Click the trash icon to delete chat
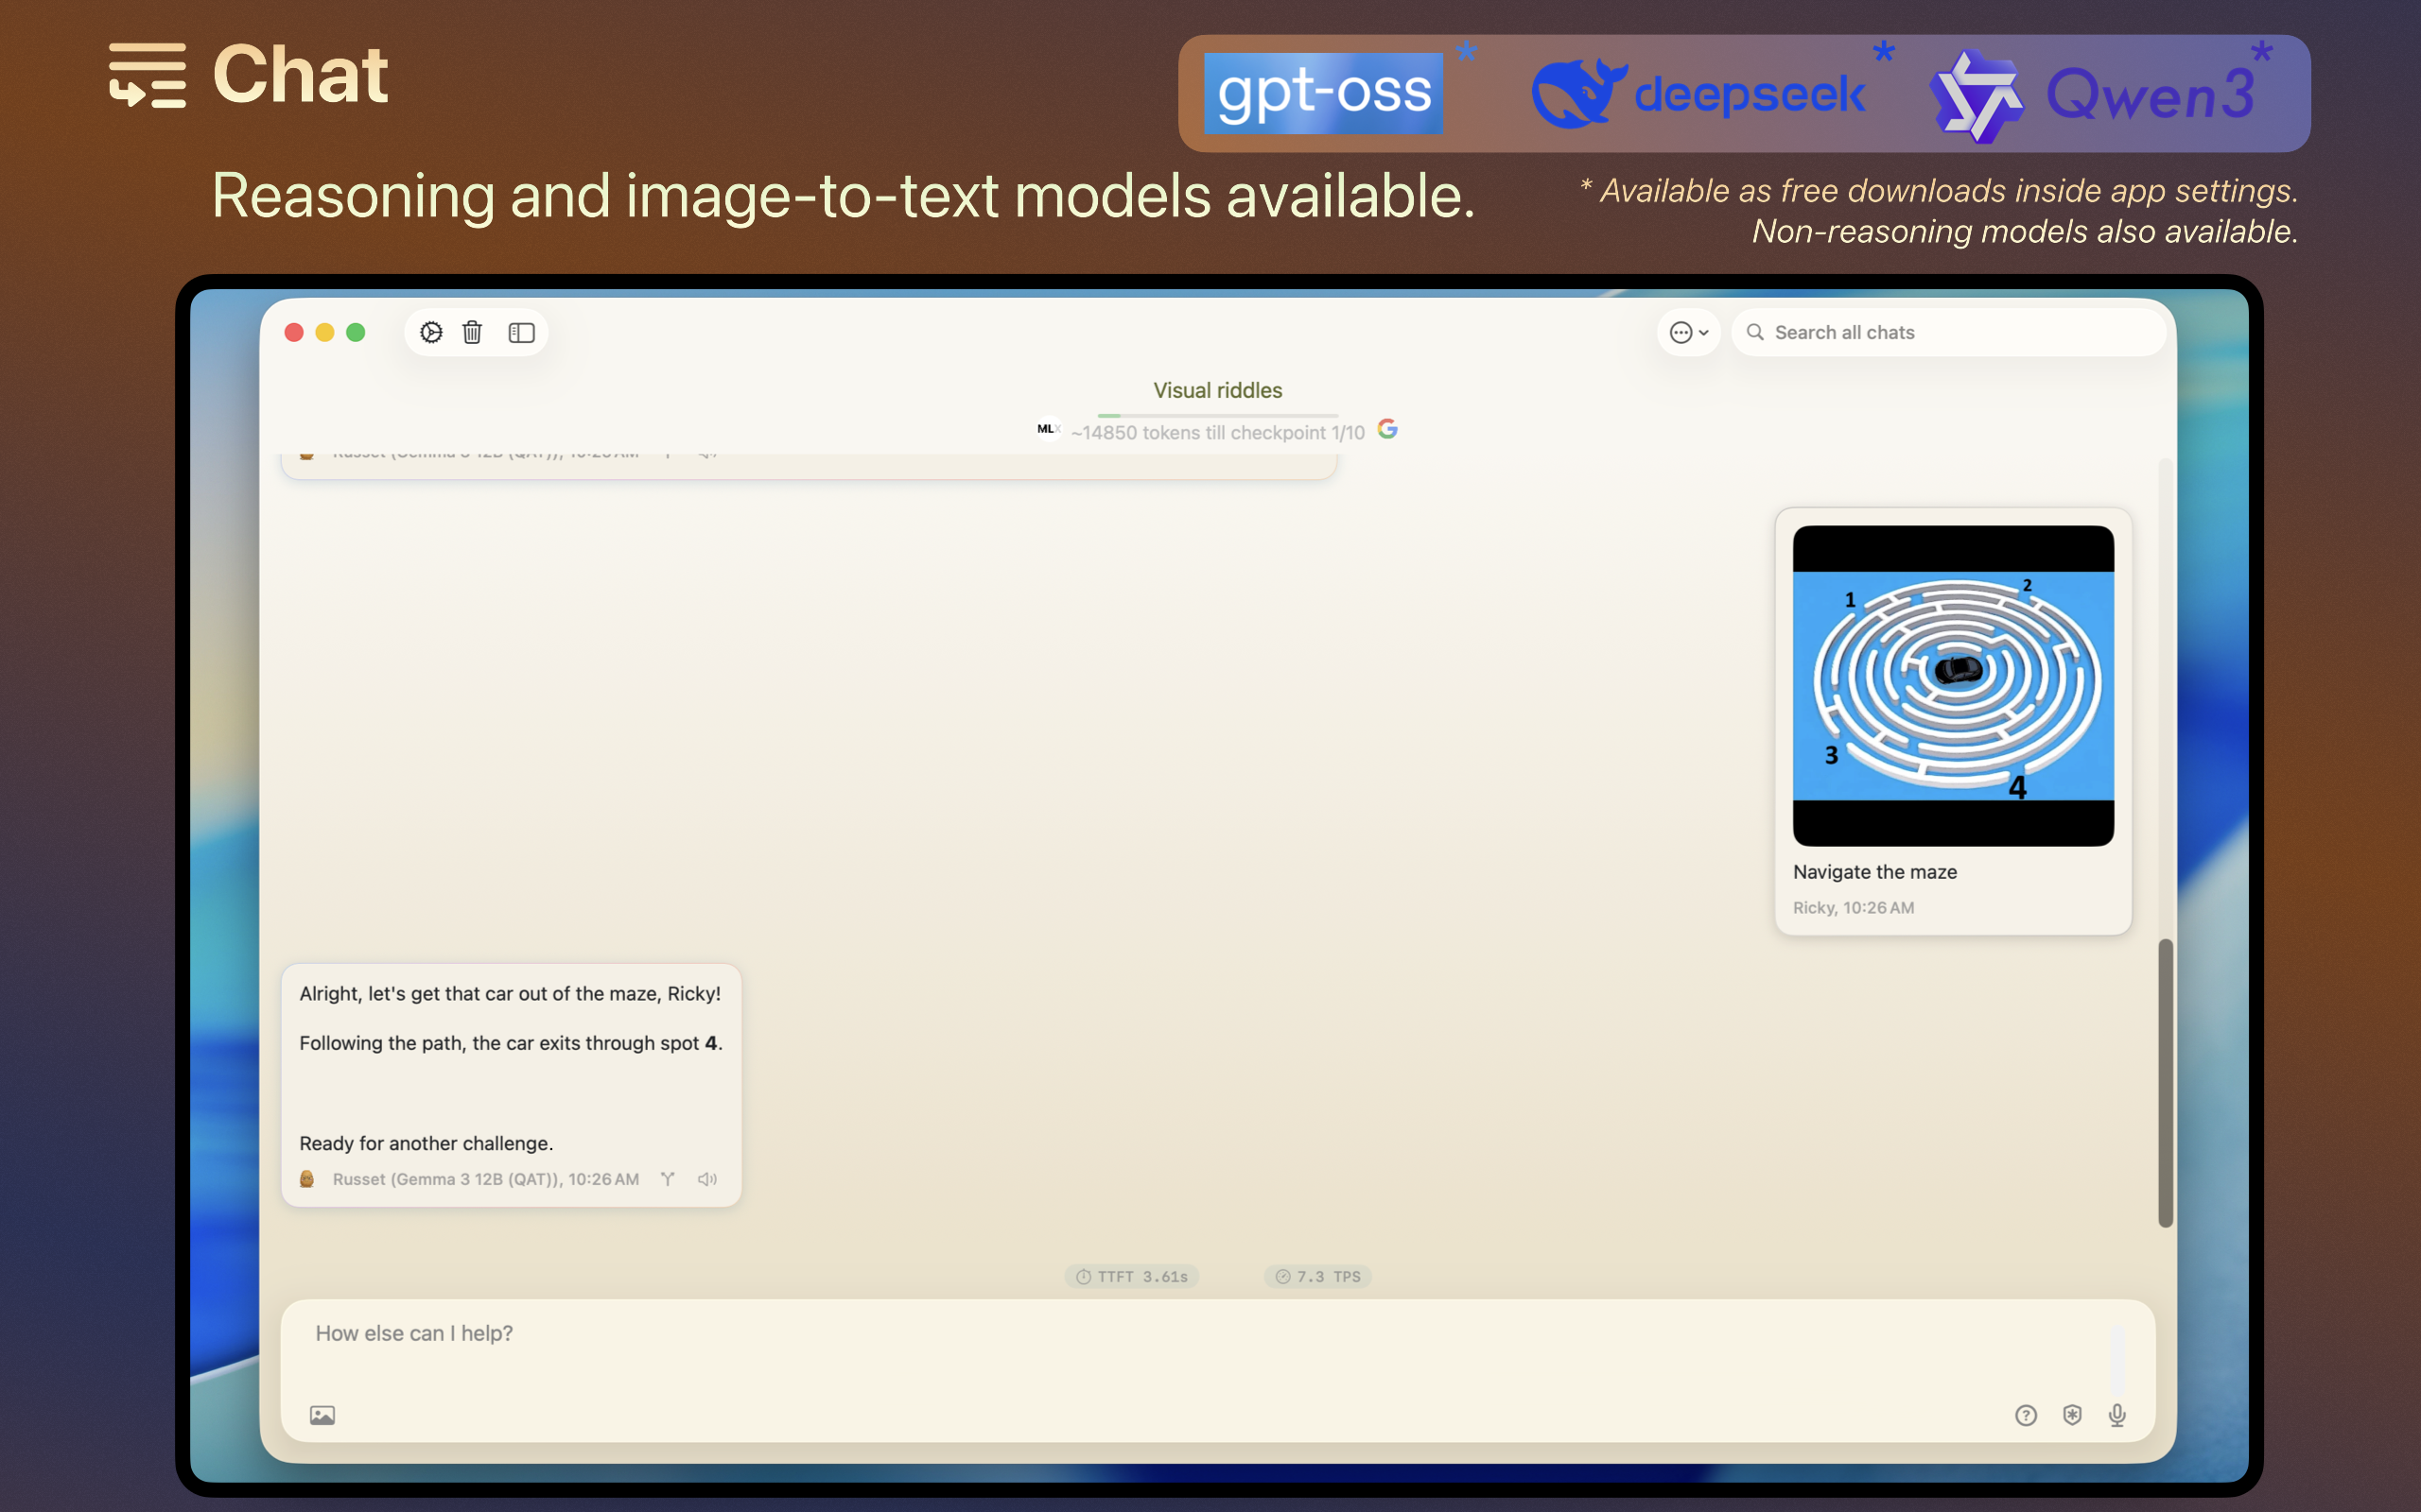This screenshot has width=2421, height=1512. pyautogui.click(x=472, y=332)
